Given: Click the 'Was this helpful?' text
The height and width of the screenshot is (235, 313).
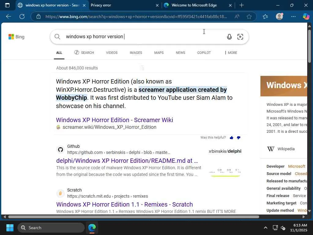Looking at the screenshot, I should [x=213, y=137].
